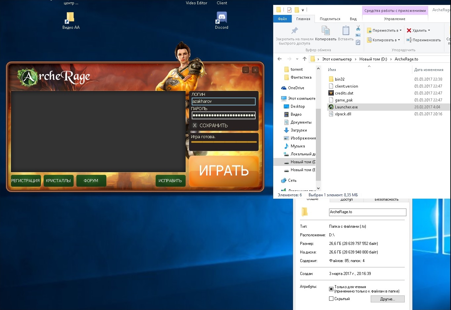The height and width of the screenshot is (310, 451).
Task: Switch to the Вид ribbon tab
Action: point(353,19)
